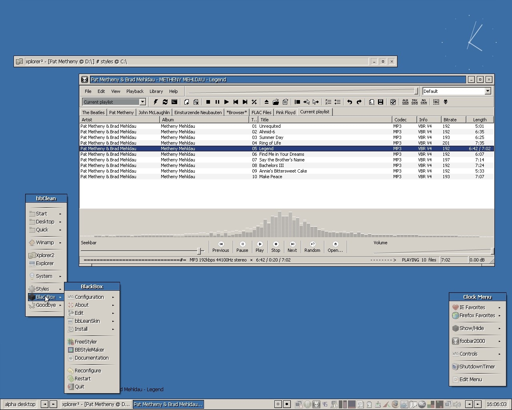Image resolution: width=512 pixels, height=410 pixels.
Task: Click the remove playlist icon in toolbar
Action: tap(196, 102)
